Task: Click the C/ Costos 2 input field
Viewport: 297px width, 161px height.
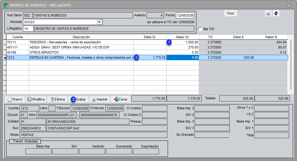Action: click(155, 115)
